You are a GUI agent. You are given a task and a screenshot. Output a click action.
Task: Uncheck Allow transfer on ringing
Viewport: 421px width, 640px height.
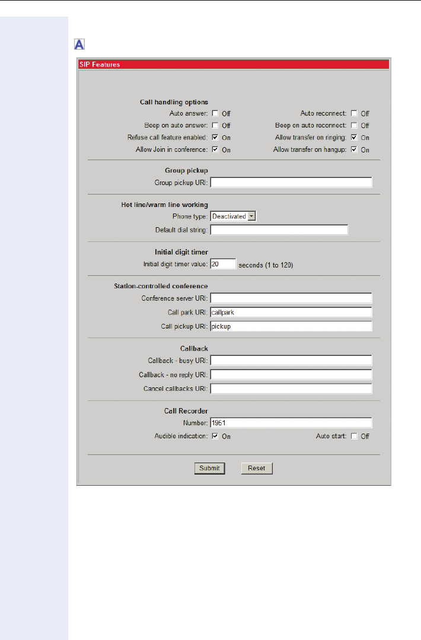(x=354, y=138)
